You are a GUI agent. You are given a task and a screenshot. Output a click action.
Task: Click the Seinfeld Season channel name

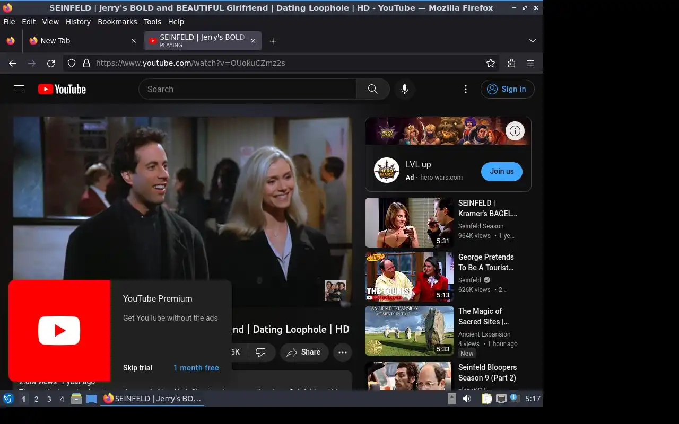tap(481, 226)
